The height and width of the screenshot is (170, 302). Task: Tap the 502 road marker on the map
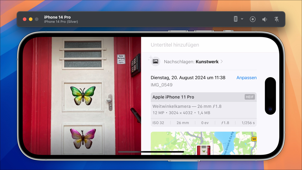point(254,139)
